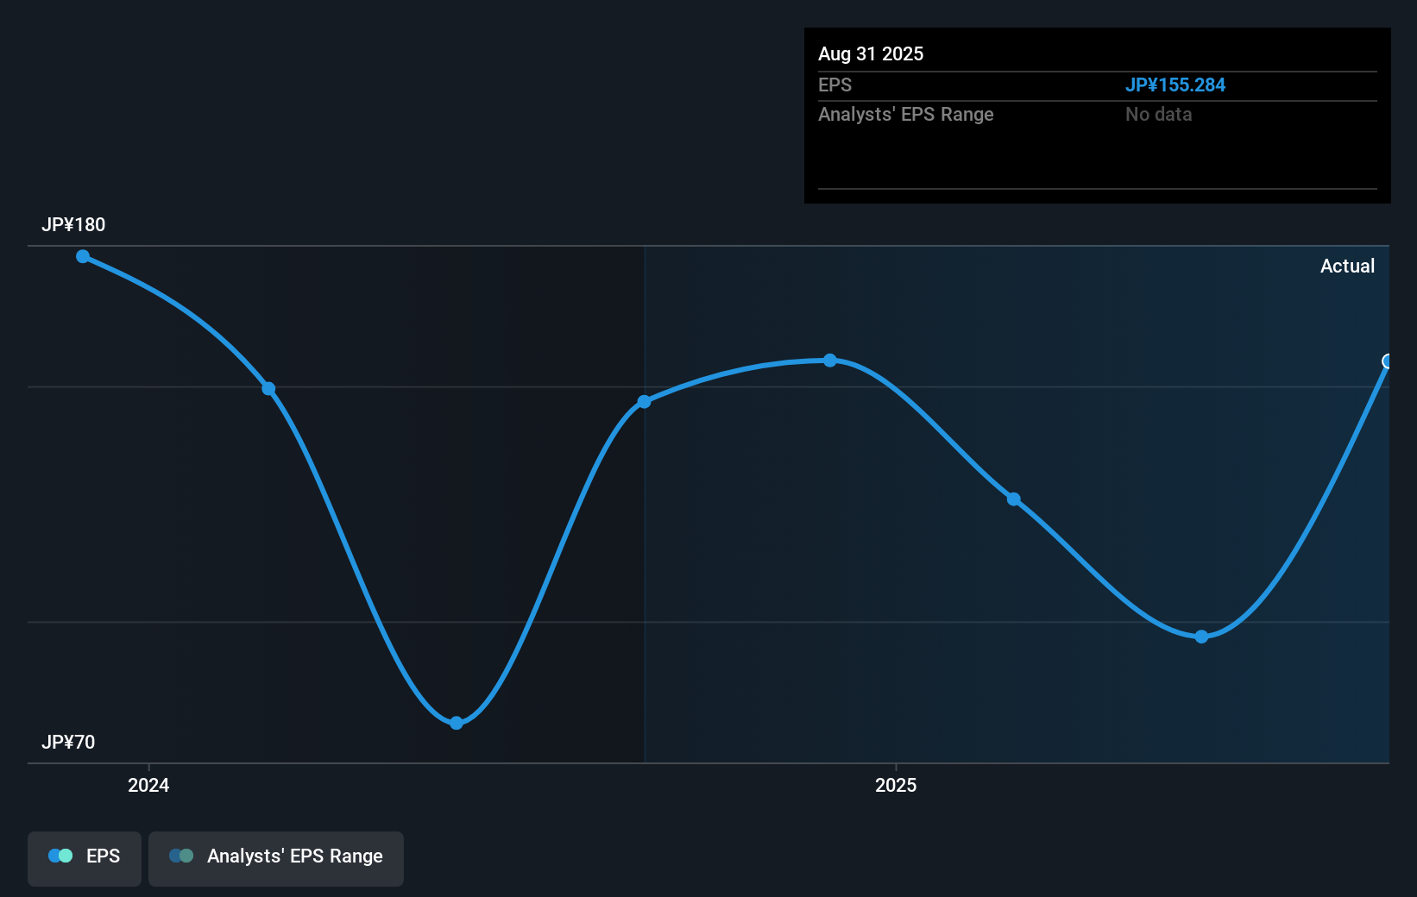Click the Actual region label
The image size is (1417, 897).
pos(1347,266)
